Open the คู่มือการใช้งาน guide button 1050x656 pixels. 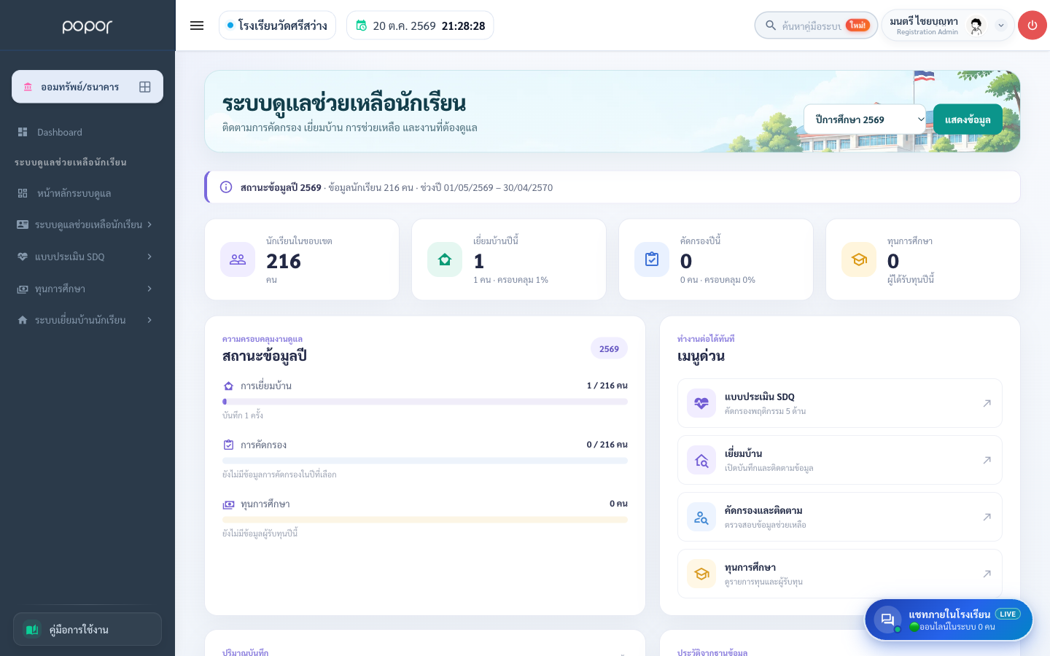[87, 629]
